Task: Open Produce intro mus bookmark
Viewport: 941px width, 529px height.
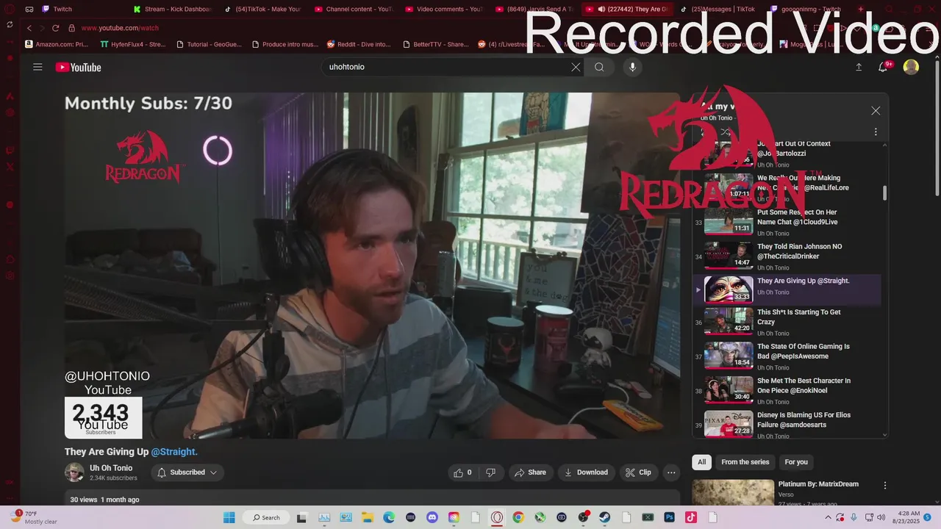Action: (x=285, y=44)
